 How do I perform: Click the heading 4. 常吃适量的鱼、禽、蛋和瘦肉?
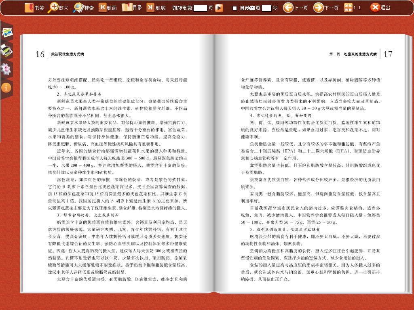click(x=281, y=115)
